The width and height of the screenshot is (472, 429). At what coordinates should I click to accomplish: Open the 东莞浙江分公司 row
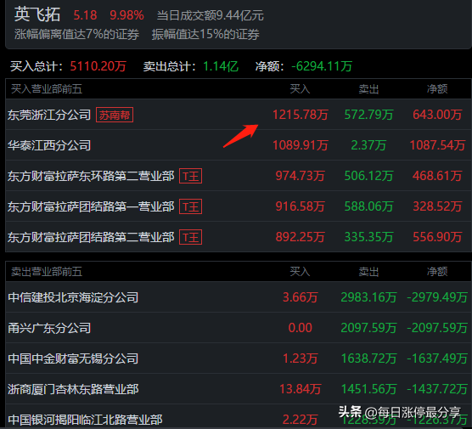click(239, 115)
